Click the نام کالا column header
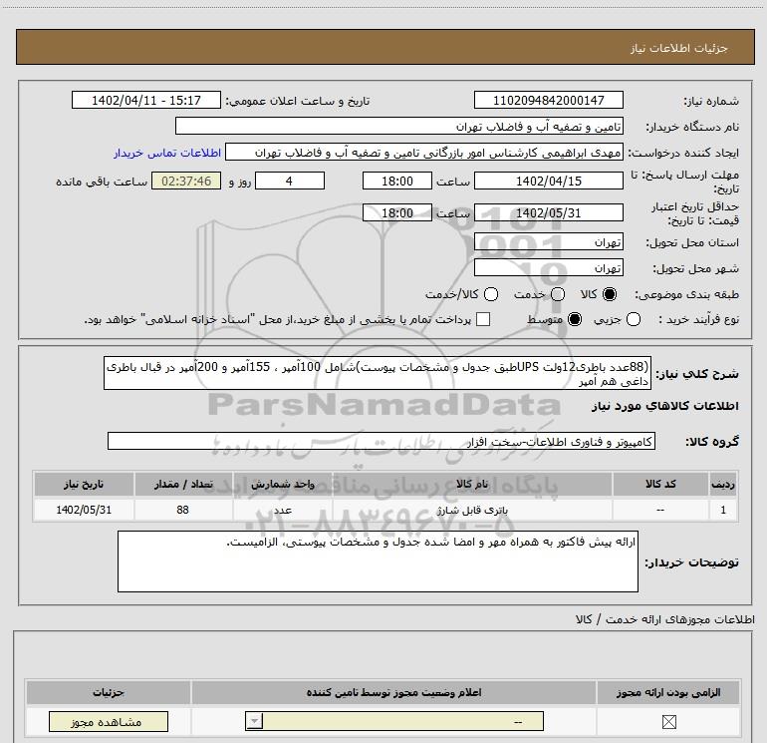767x743 pixels. click(x=472, y=484)
